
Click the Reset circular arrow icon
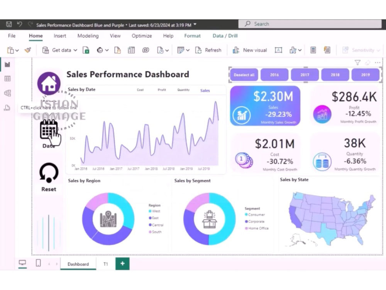click(x=49, y=172)
